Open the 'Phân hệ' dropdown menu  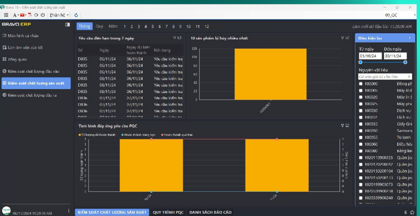59,15
